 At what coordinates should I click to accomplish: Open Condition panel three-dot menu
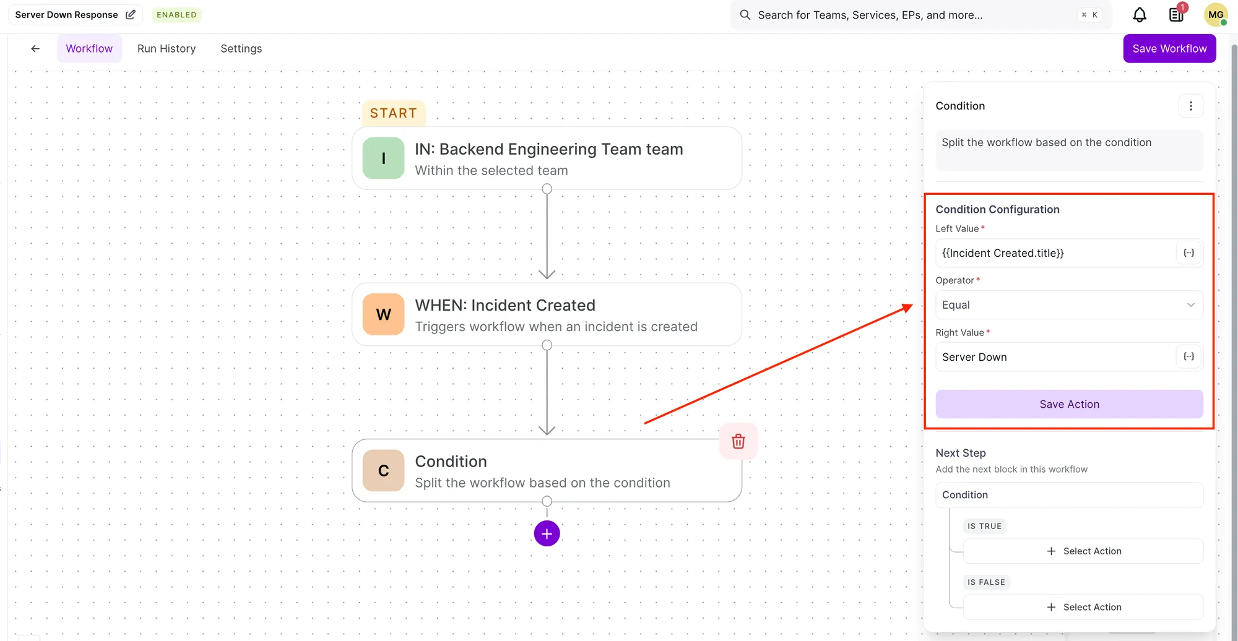click(1190, 106)
